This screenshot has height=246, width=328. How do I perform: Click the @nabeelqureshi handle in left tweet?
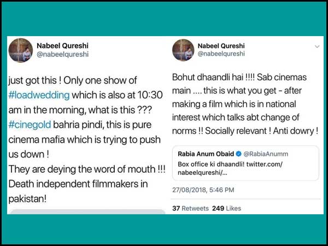(62, 55)
